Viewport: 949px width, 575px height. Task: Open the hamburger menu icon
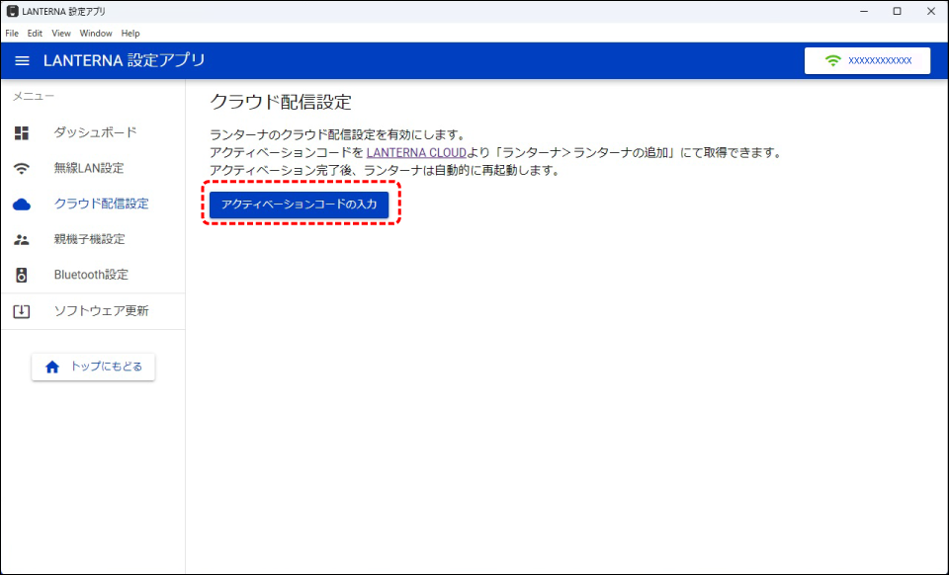click(22, 61)
